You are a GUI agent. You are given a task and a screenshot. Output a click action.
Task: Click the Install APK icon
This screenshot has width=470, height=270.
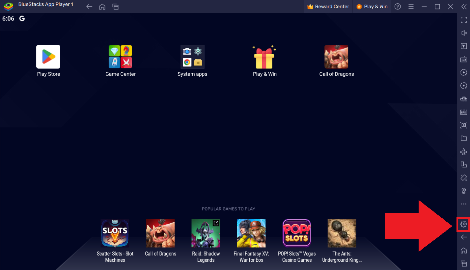point(464,112)
